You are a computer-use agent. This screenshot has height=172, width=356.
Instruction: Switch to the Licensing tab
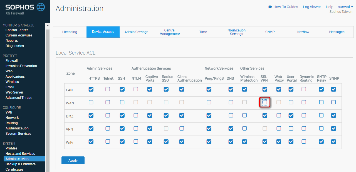coord(70,32)
